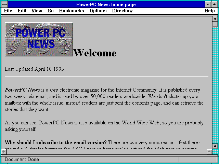Image resolution: width=219 pixels, height=164 pixels.
Task: Open the View menu
Action: click(37, 11)
